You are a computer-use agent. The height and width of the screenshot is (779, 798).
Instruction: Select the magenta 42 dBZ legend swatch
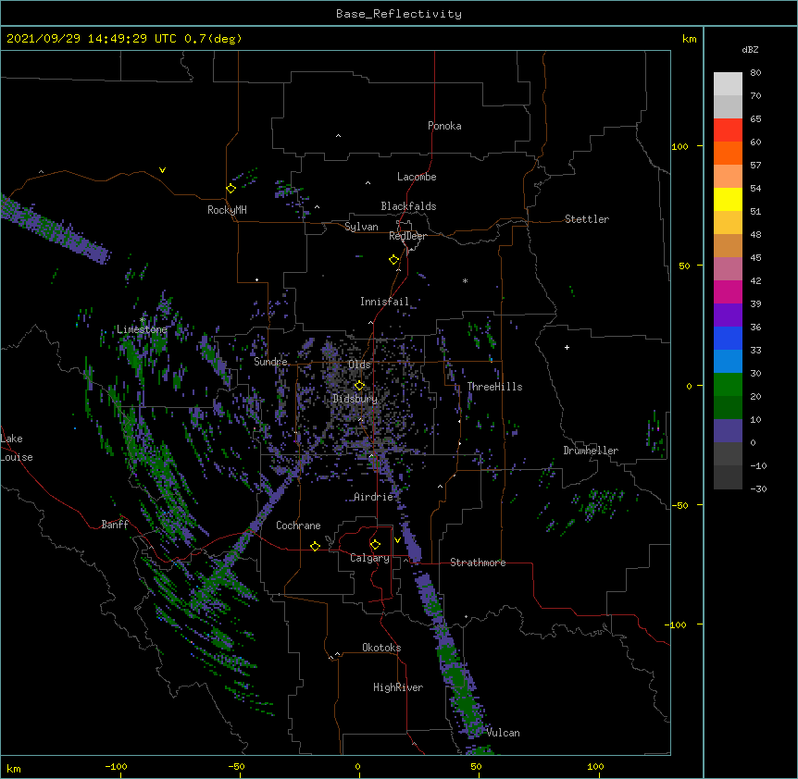point(728,291)
